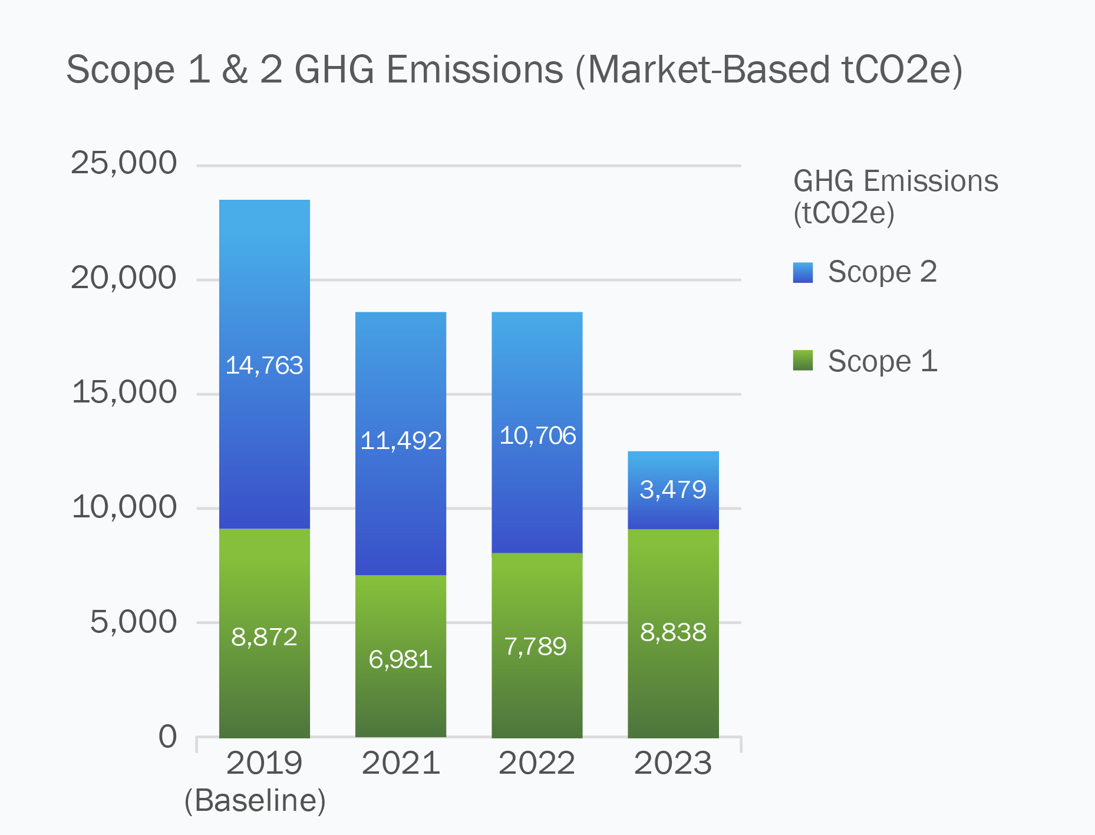
Task: Click the GHG Emissions (tCO2e) legend heading
Action: [895, 197]
